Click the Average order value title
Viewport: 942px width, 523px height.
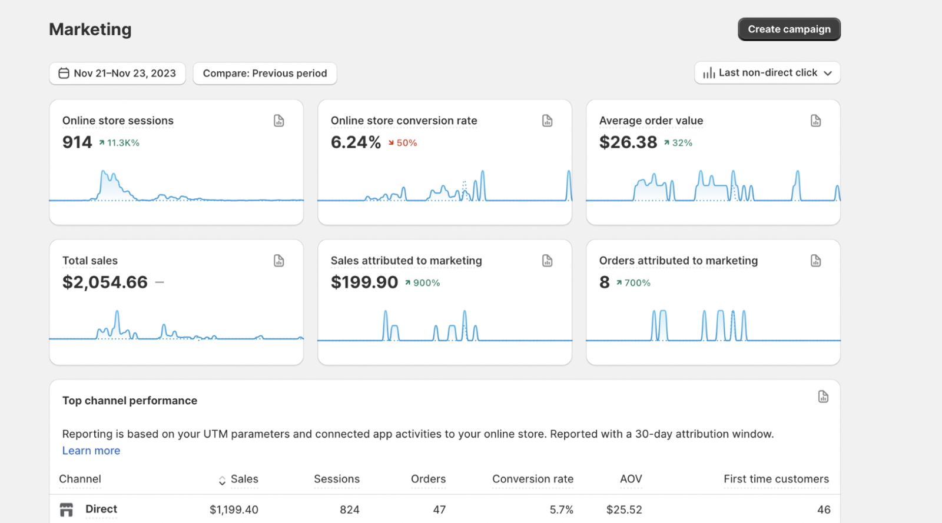click(x=651, y=121)
